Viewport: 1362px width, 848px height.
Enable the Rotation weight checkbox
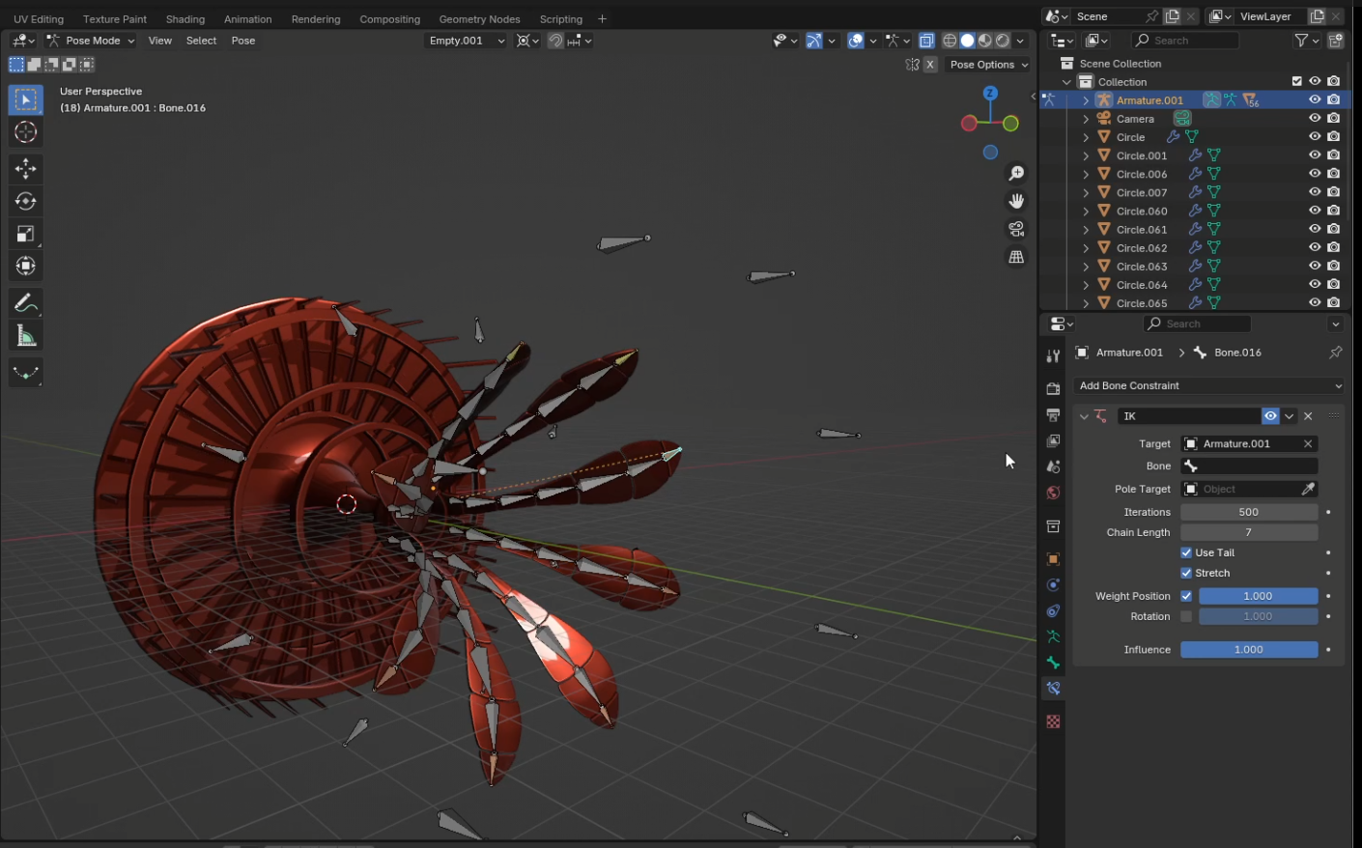pos(1186,616)
